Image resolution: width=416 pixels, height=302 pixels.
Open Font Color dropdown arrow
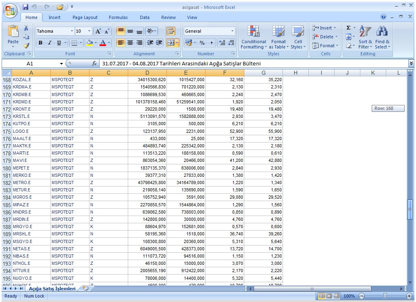click(x=109, y=42)
